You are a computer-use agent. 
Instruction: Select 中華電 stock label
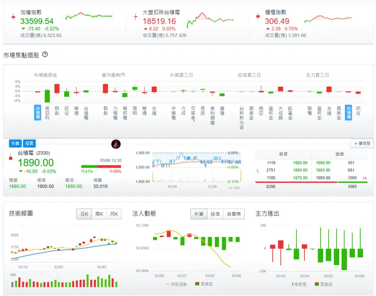tap(174, 113)
